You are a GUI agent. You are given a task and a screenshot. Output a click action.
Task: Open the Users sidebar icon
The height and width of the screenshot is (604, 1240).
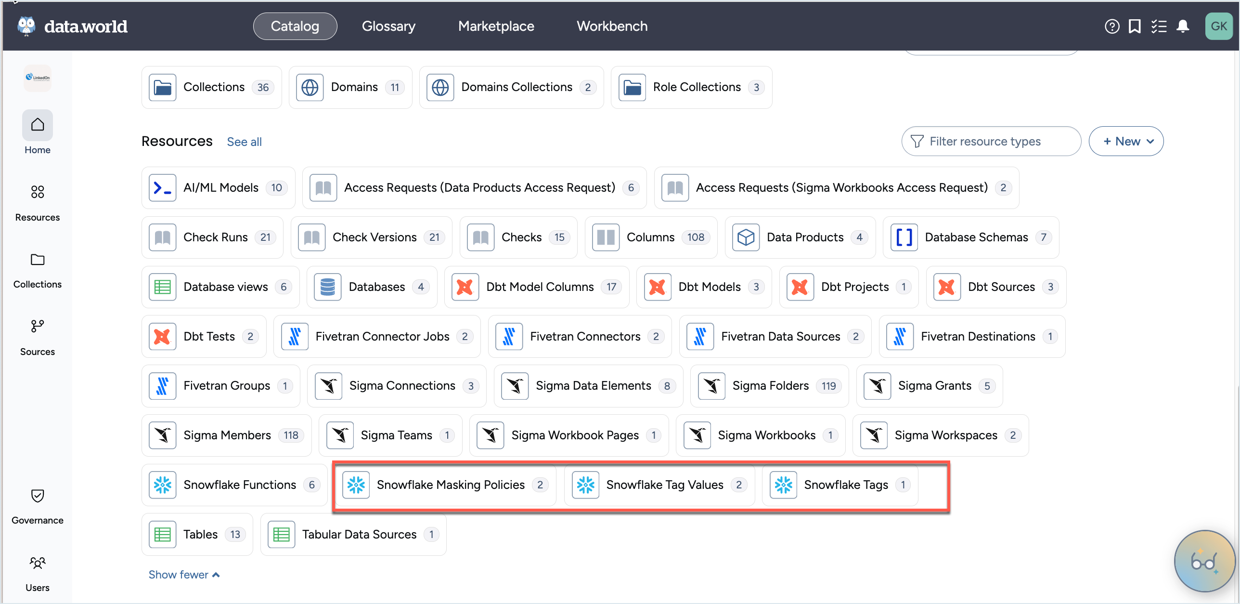(38, 573)
